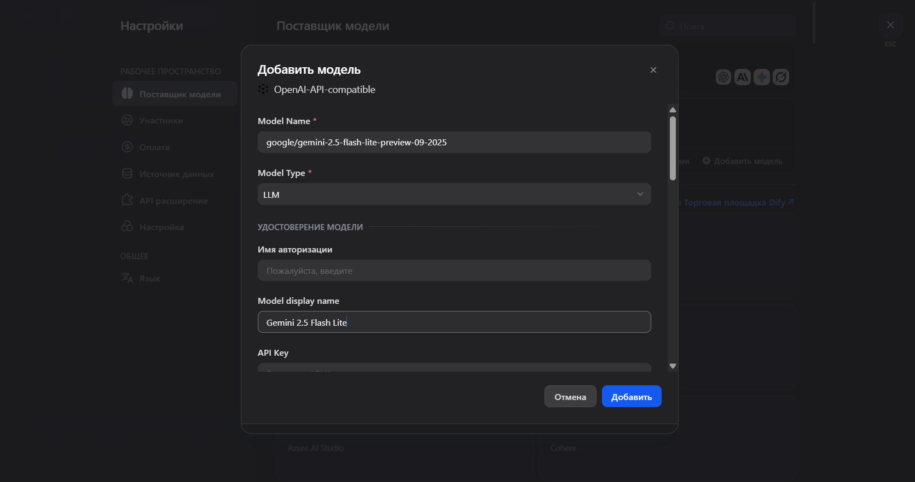Click the dropdown chevron in Model Type
Screen dimensions: 915x482
tap(640, 194)
